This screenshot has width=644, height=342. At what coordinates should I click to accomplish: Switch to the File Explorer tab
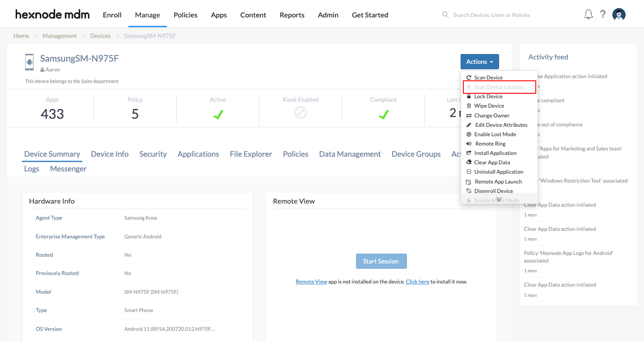(x=251, y=154)
